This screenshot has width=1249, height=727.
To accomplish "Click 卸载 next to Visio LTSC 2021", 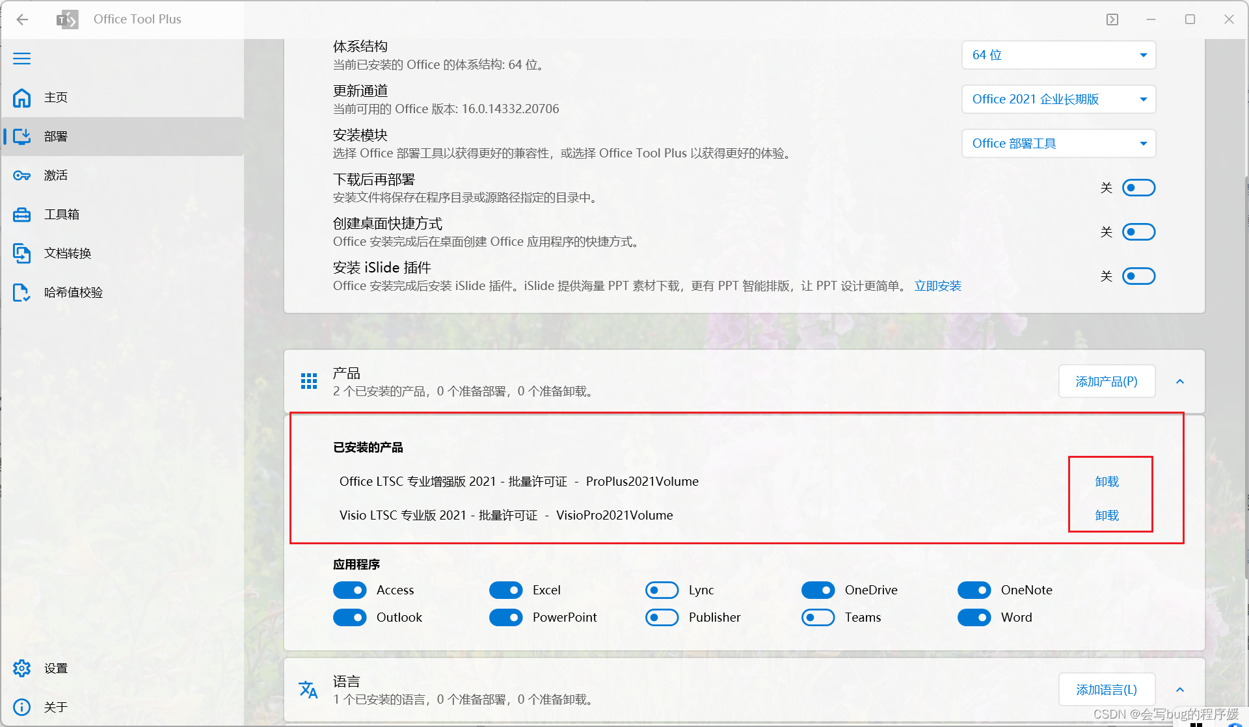I will pos(1107,515).
